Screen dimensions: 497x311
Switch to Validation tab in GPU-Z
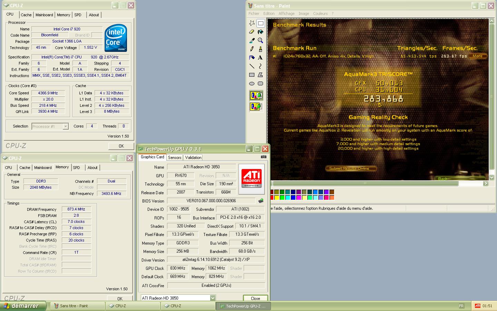[193, 157]
